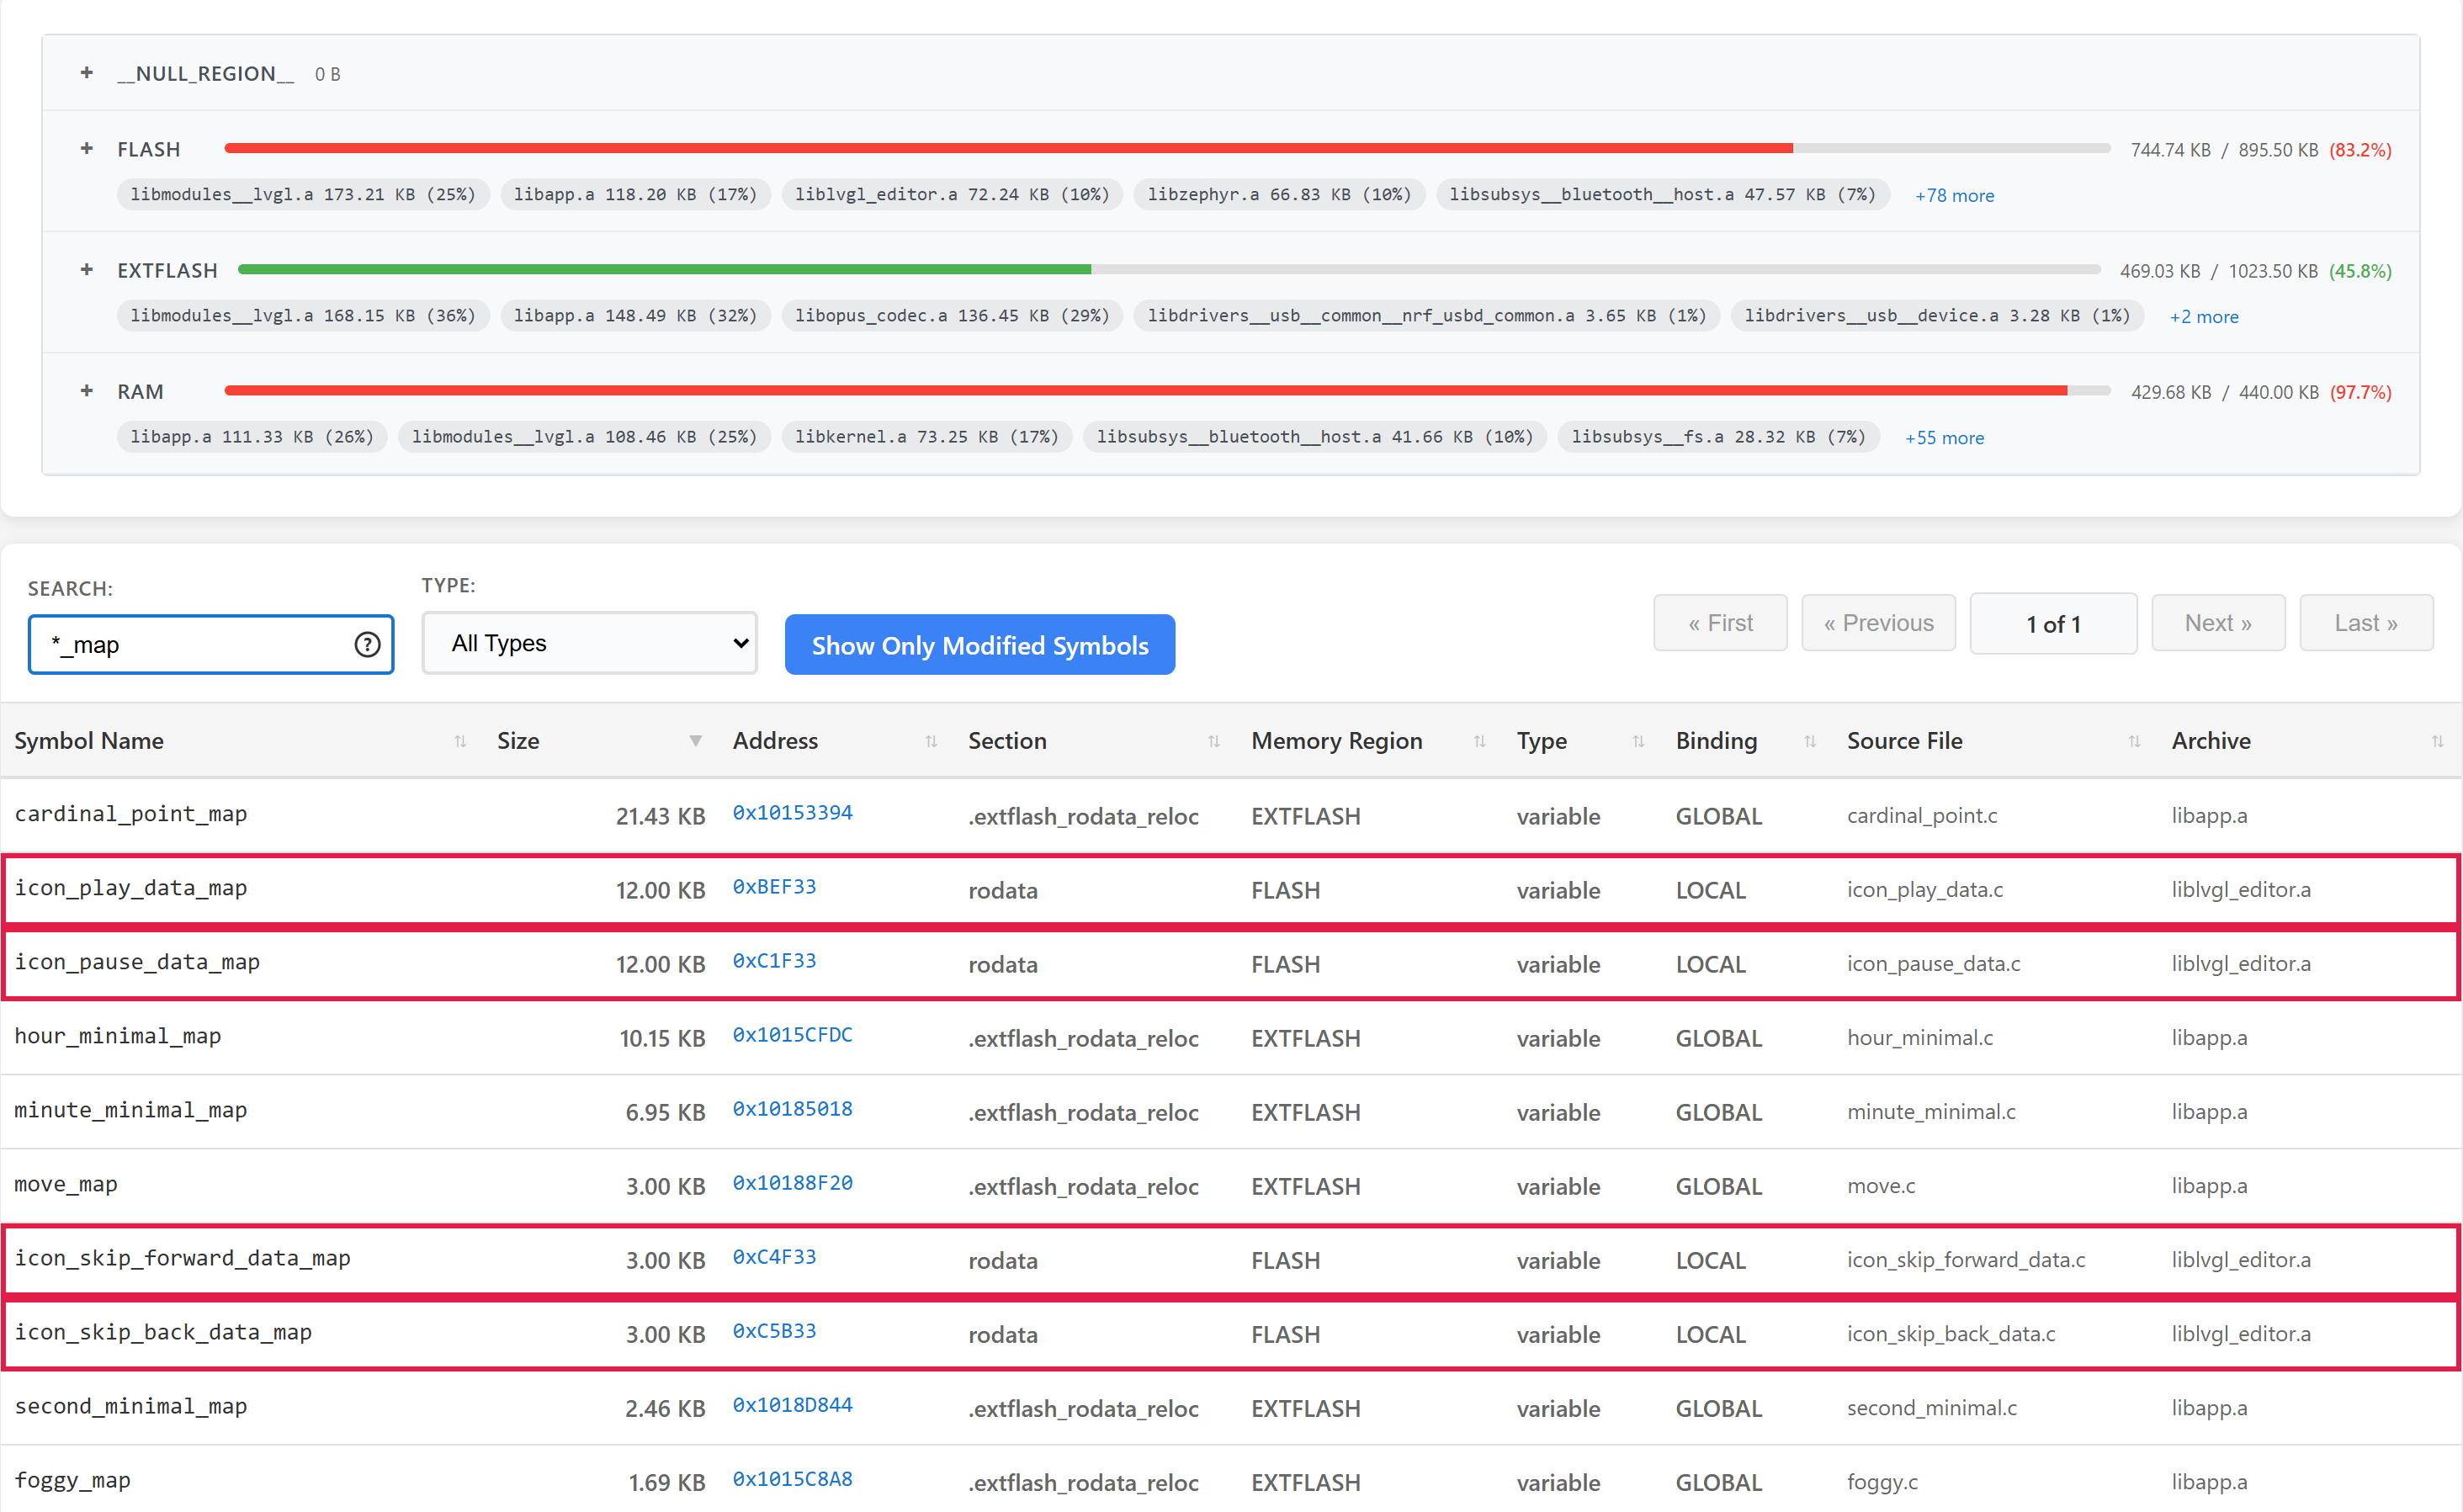The image size is (2463, 1512).
Task: Sort the Binding column
Action: tap(1809, 741)
